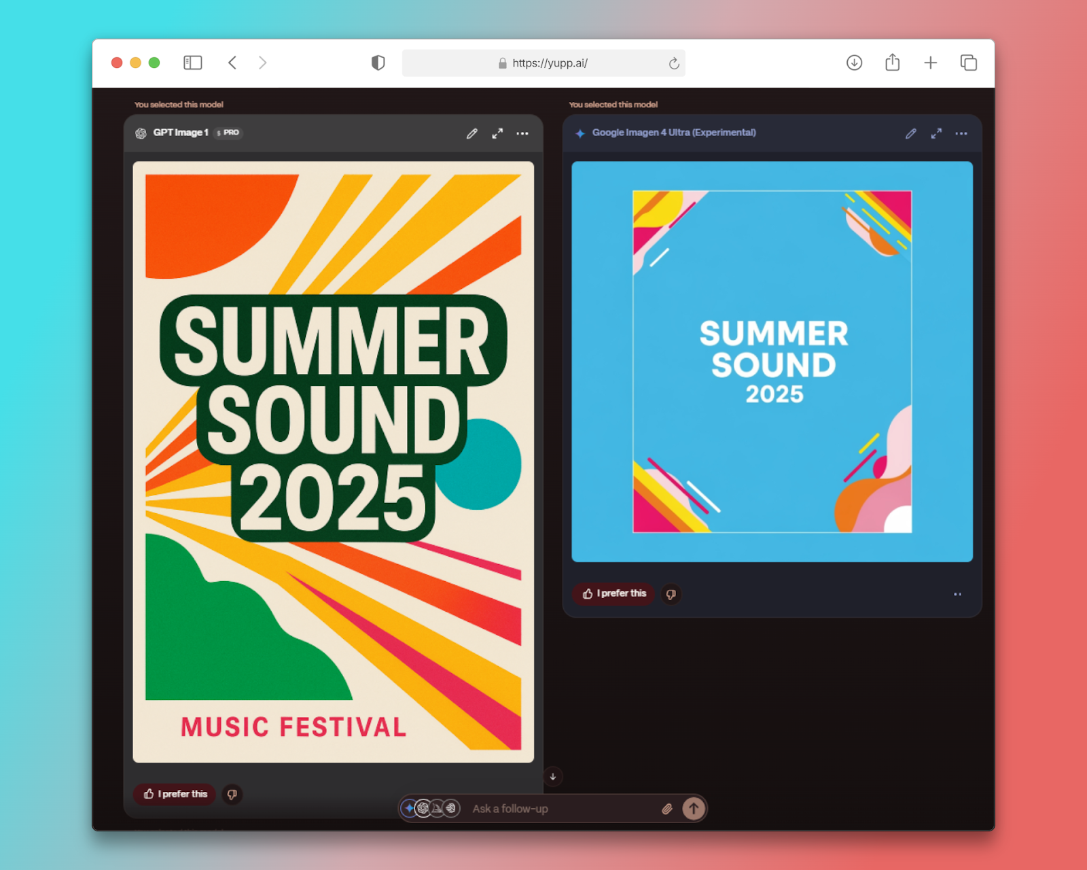Open more options for GPT Image 1
This screenshot has width=1087, height=870.
(522, 134)
